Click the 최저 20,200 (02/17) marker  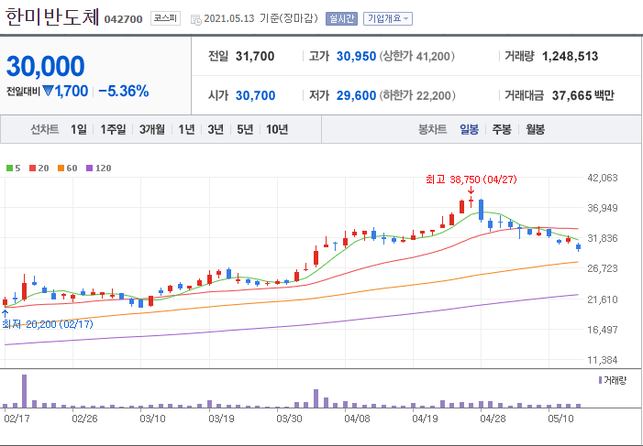point(48,324)
